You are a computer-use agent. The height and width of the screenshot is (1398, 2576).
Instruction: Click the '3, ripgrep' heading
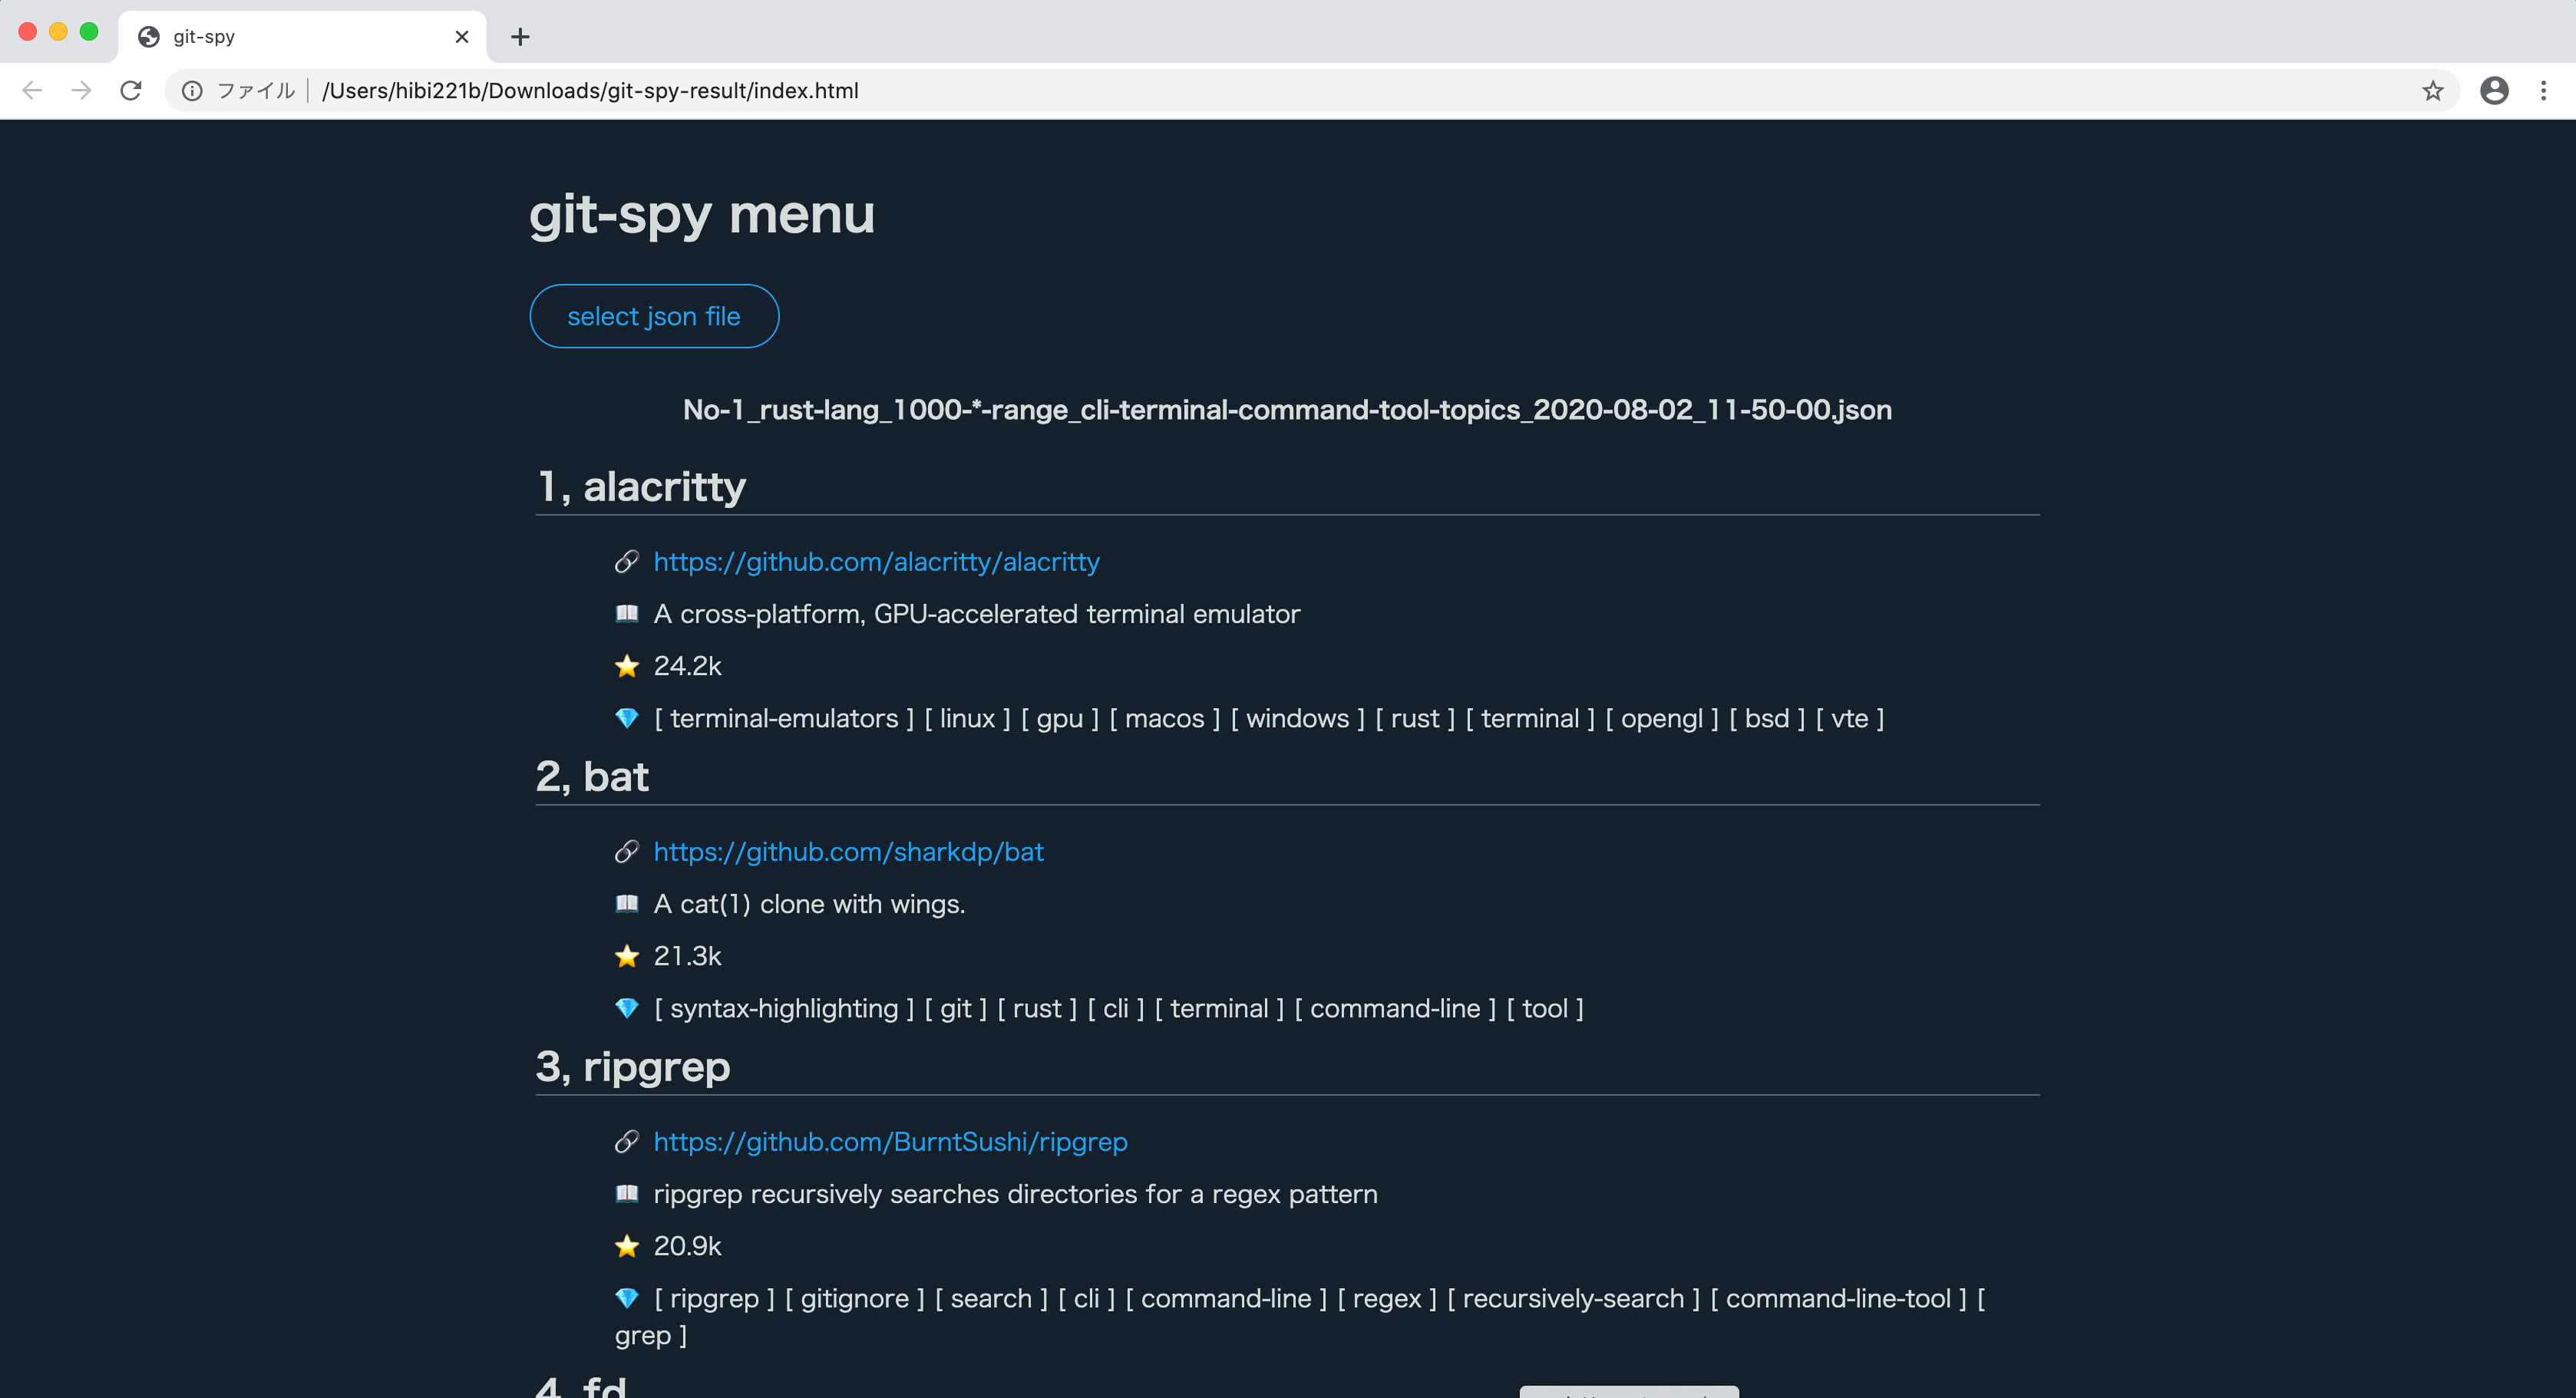click(x=633, y=1068)
